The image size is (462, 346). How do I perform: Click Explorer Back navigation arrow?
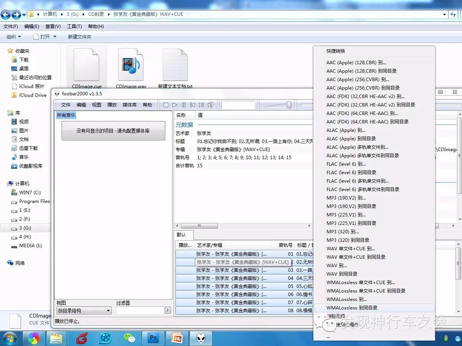6,15
